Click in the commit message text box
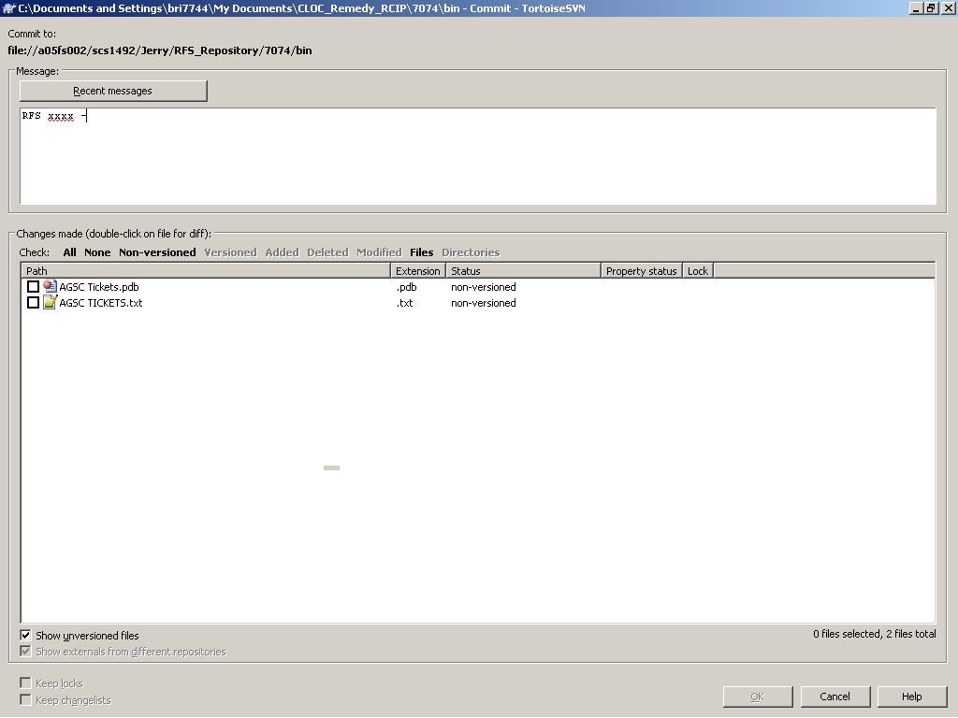The width and height of the screenshot is (958, 718). coord(478,156)
